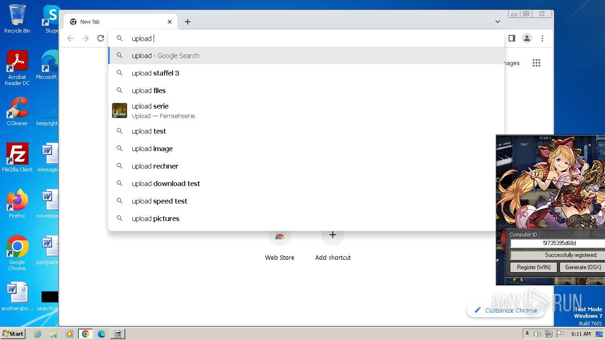Screen dimensions: 605x340
Task: Open the Chrome profile avatar
Action: [x=527, y=38]
